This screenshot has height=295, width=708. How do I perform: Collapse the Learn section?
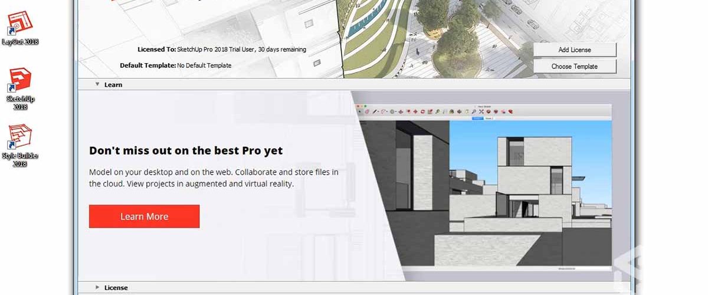point(98,84)
